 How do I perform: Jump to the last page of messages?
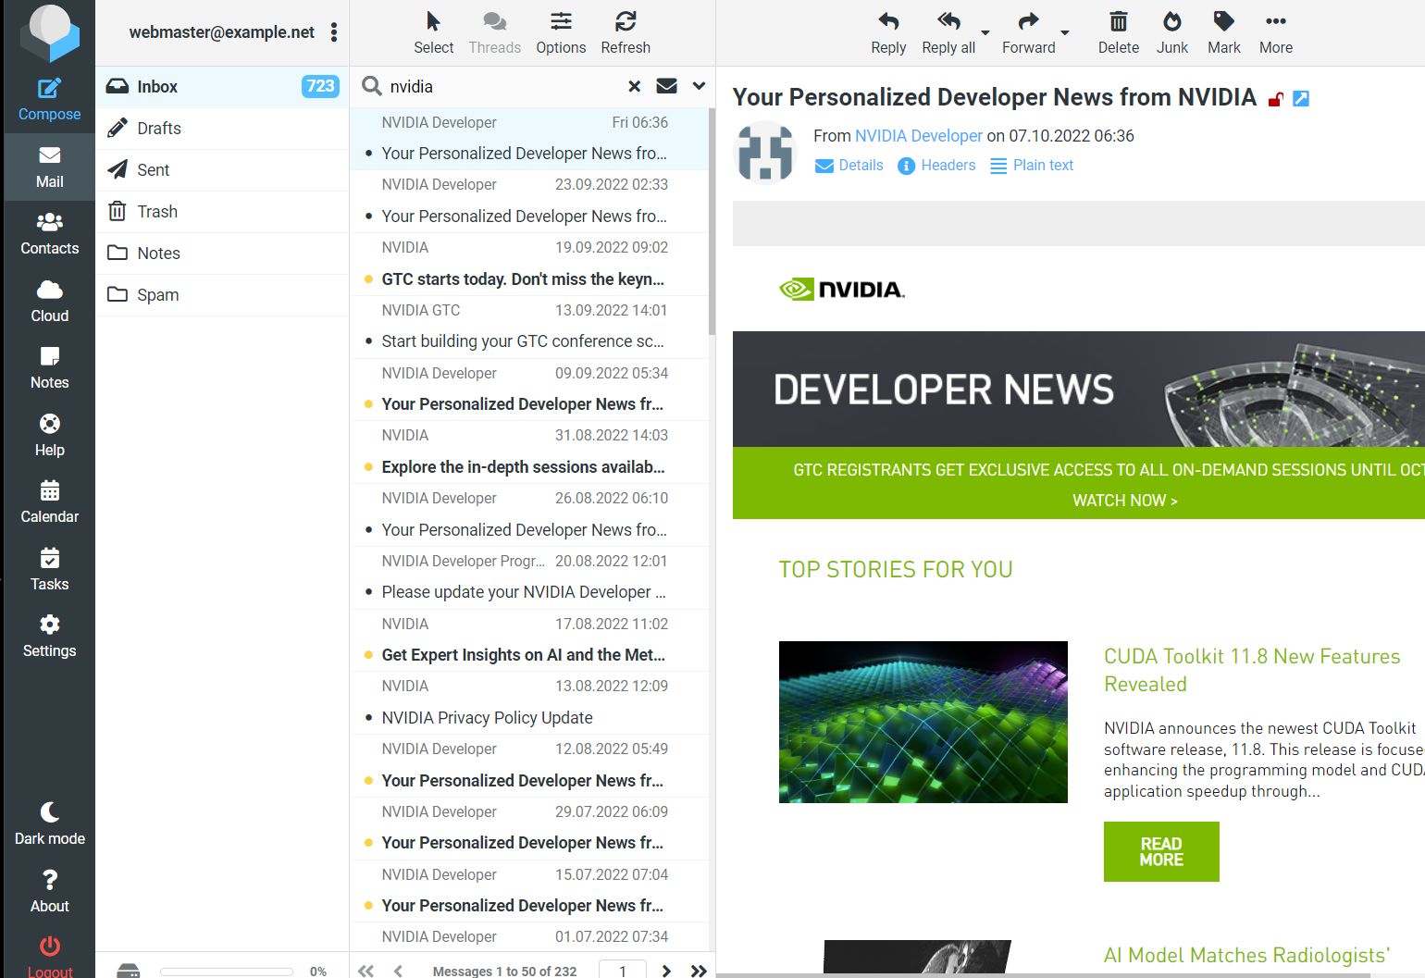[699, 971]
